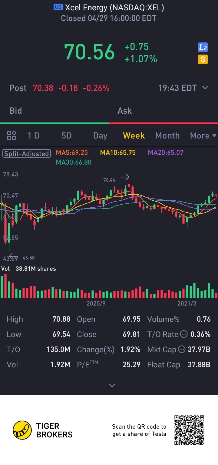
Task: Click the L2 level-two quotes icon
Action: tap(203, 47)
